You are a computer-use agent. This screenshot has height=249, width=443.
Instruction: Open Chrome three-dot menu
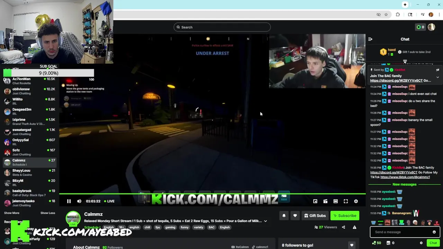(439, 15)
